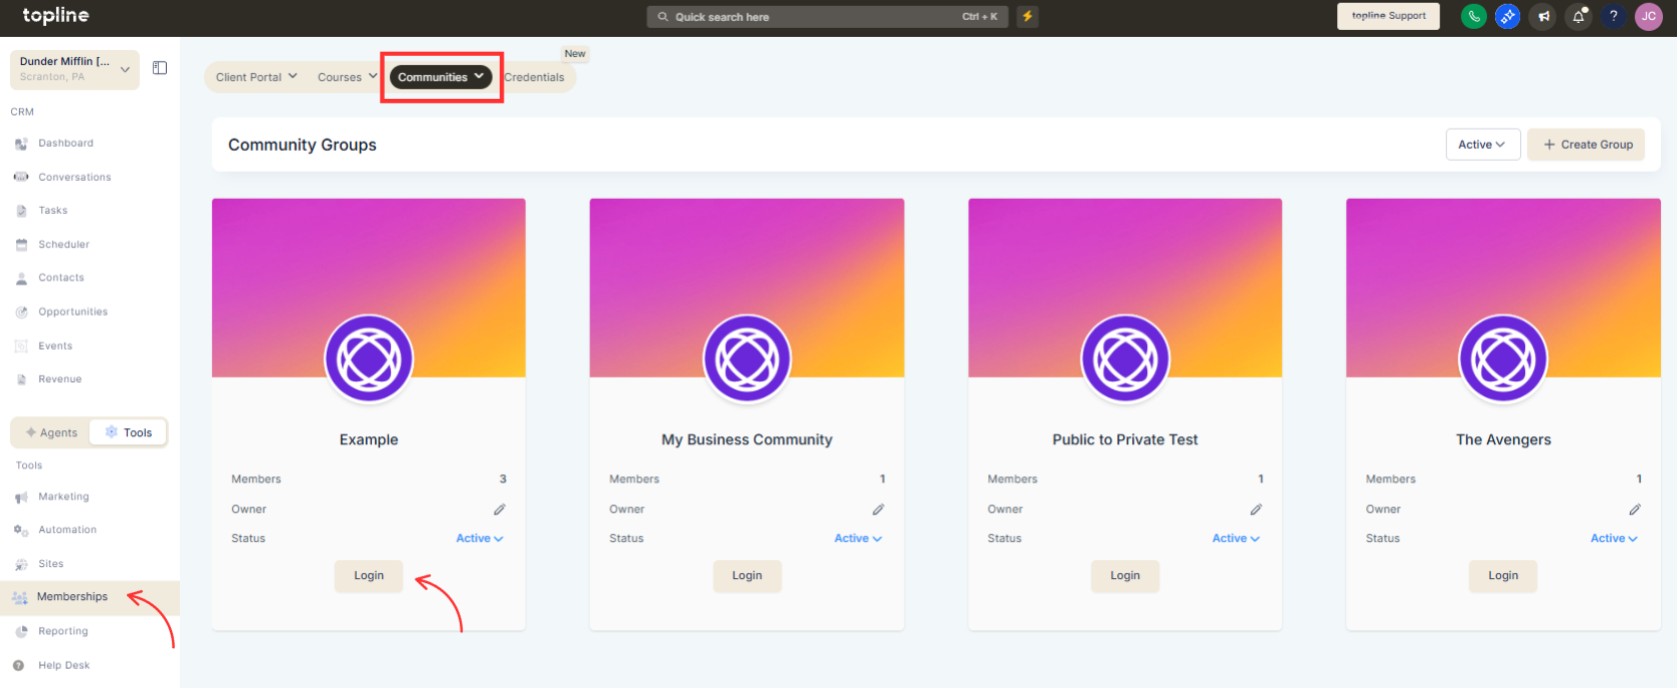The image size is (1677, 688).
Task: Collapse the sidebar with panel icon
Action: coord(160,68)
